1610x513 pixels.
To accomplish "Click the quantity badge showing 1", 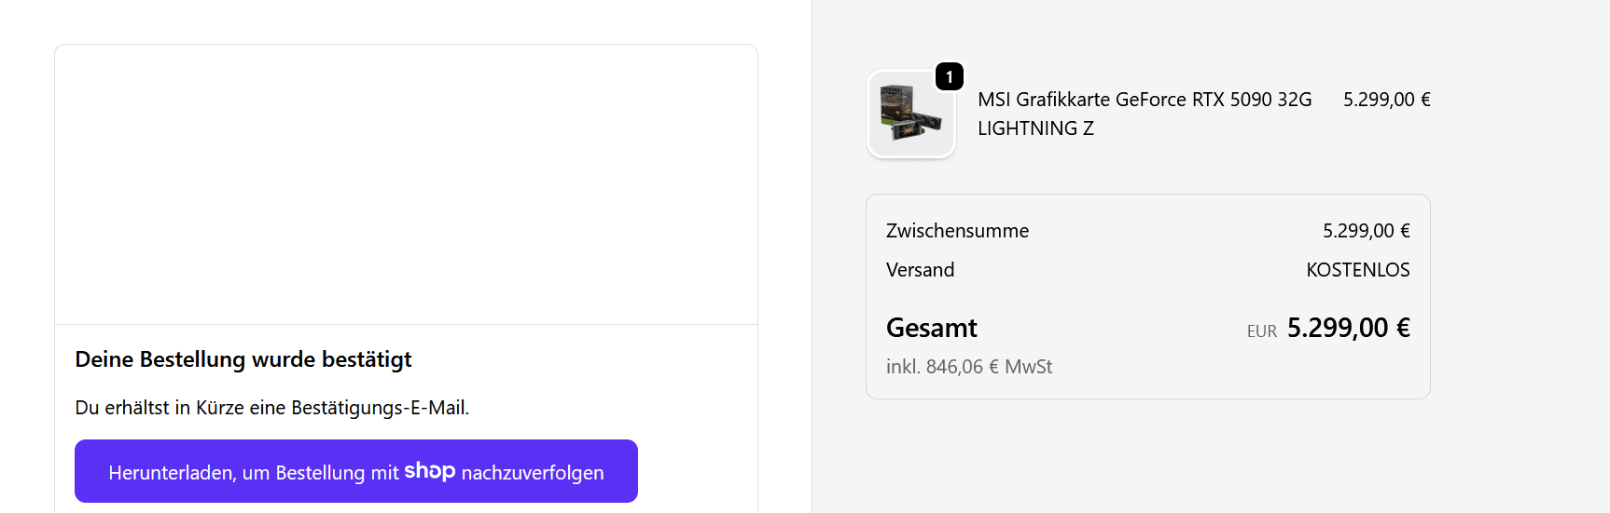I will click(949, 76).
